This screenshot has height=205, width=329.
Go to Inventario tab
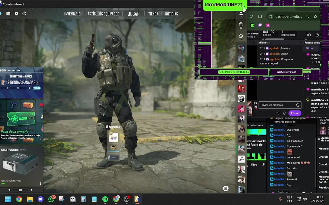click(73, 14)
